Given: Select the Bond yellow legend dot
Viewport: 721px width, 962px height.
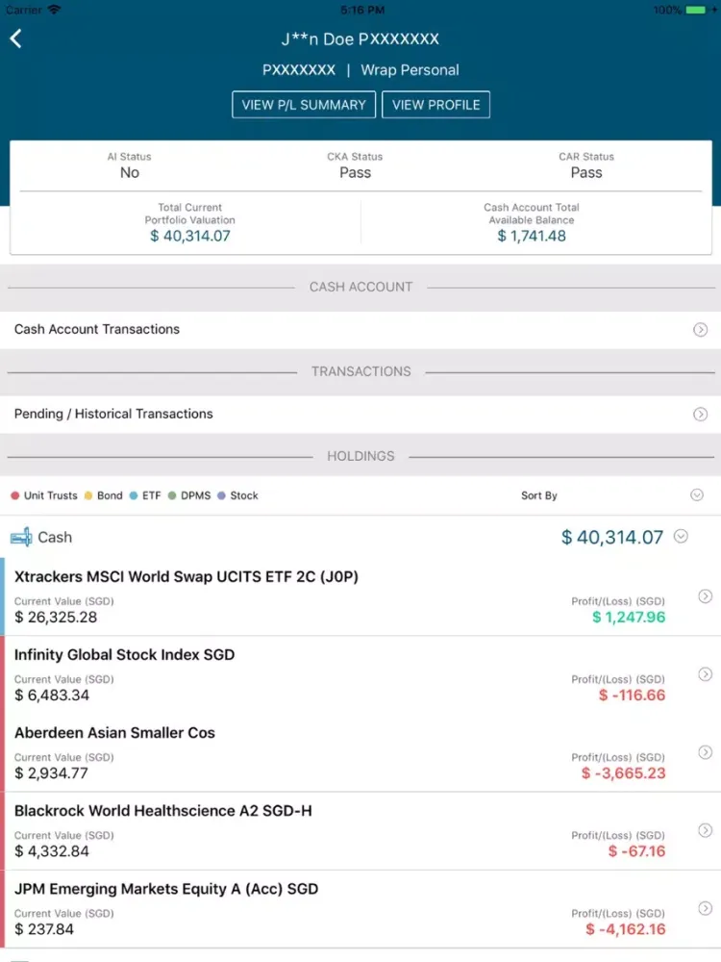Looking at the screenshot, I should (x=88, y=495).
